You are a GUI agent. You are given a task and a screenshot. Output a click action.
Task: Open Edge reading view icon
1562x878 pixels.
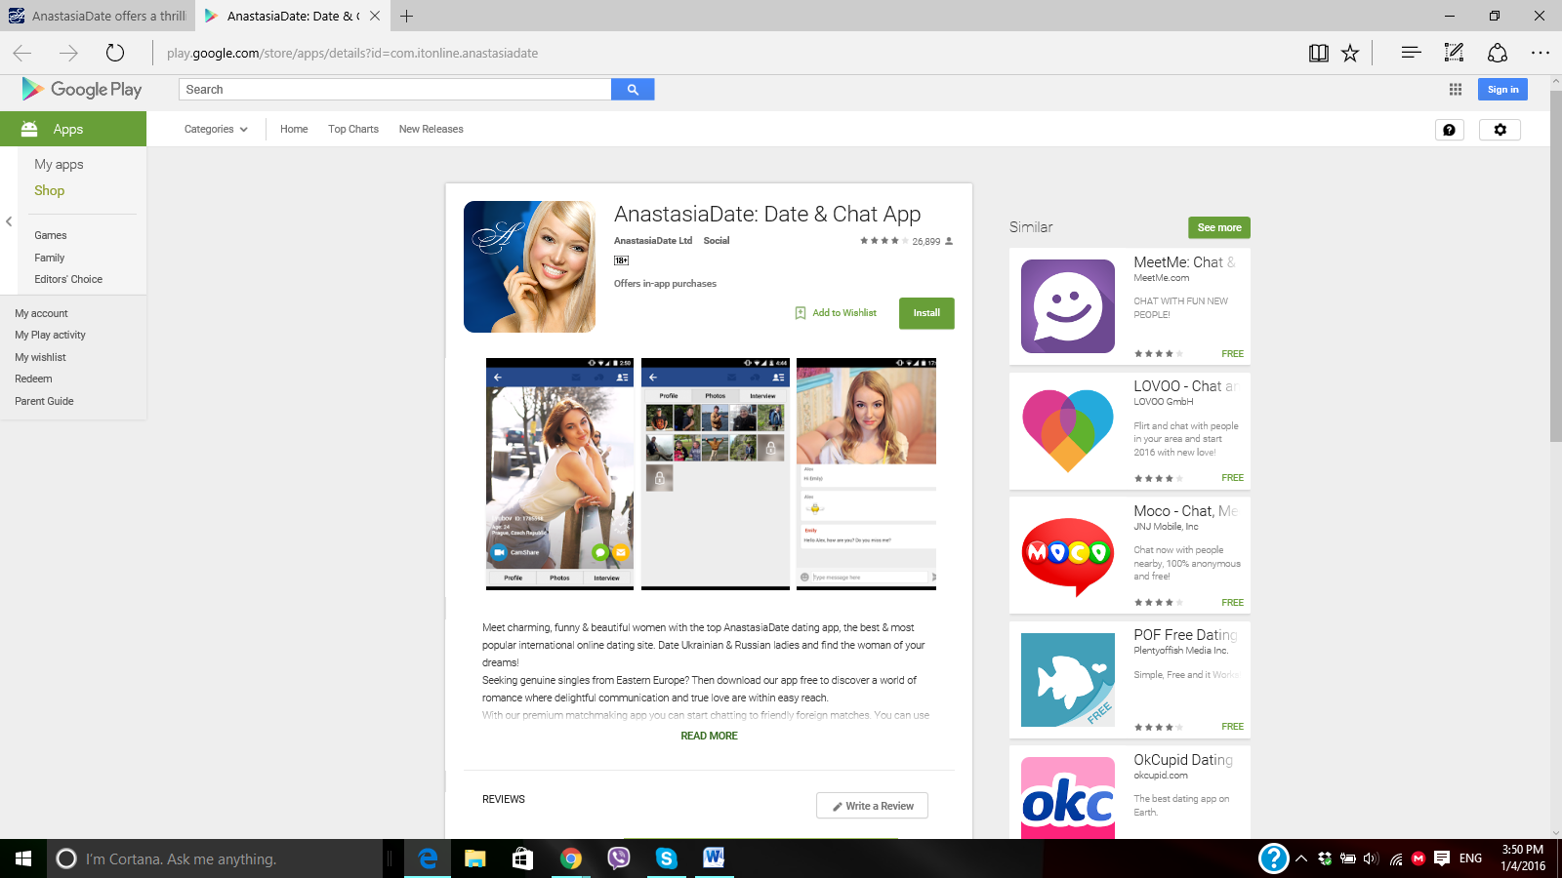1319,53
